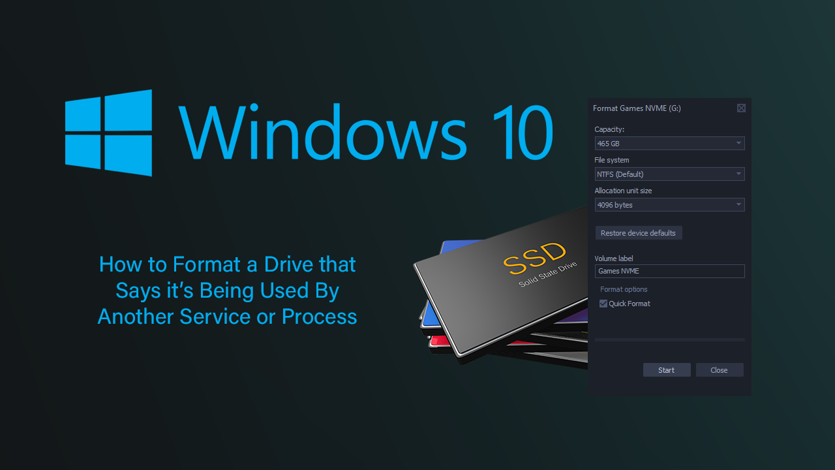Click the format progress bar
Viewport: 835px width, 470px height.
[669, 339]
